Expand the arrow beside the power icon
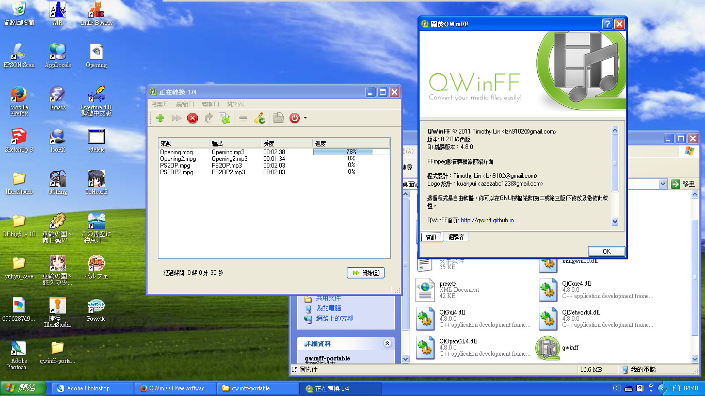705x396 pixels. (305, 118)
